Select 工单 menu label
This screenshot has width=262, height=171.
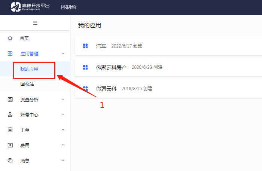point(25,130)
